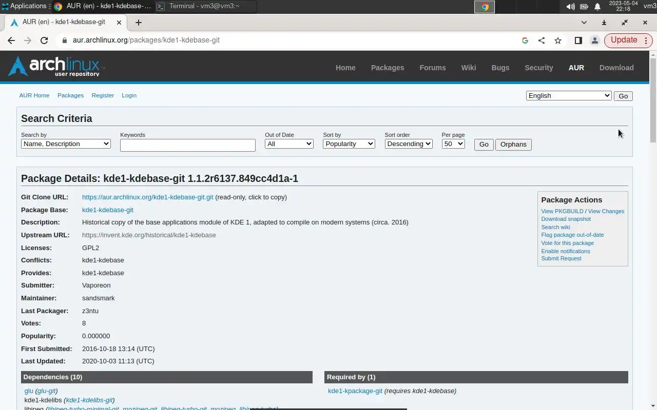Open the tab search chevron
657x410 pixels.
pyautogui.click(x=584, y=23)
